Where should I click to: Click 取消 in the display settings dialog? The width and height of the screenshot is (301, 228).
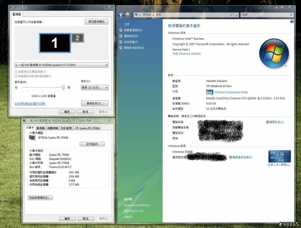(86, 112)
